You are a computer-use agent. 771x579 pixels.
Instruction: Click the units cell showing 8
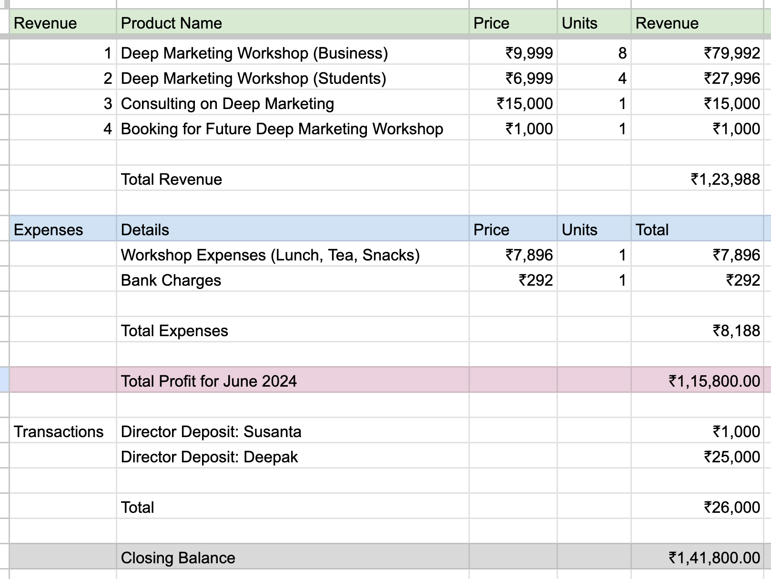click(594, 53)
